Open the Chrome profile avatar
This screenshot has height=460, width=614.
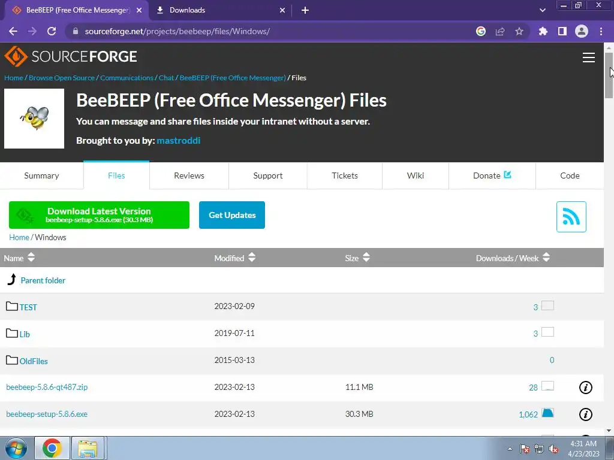pyautogui.click(x=582, y=31)
